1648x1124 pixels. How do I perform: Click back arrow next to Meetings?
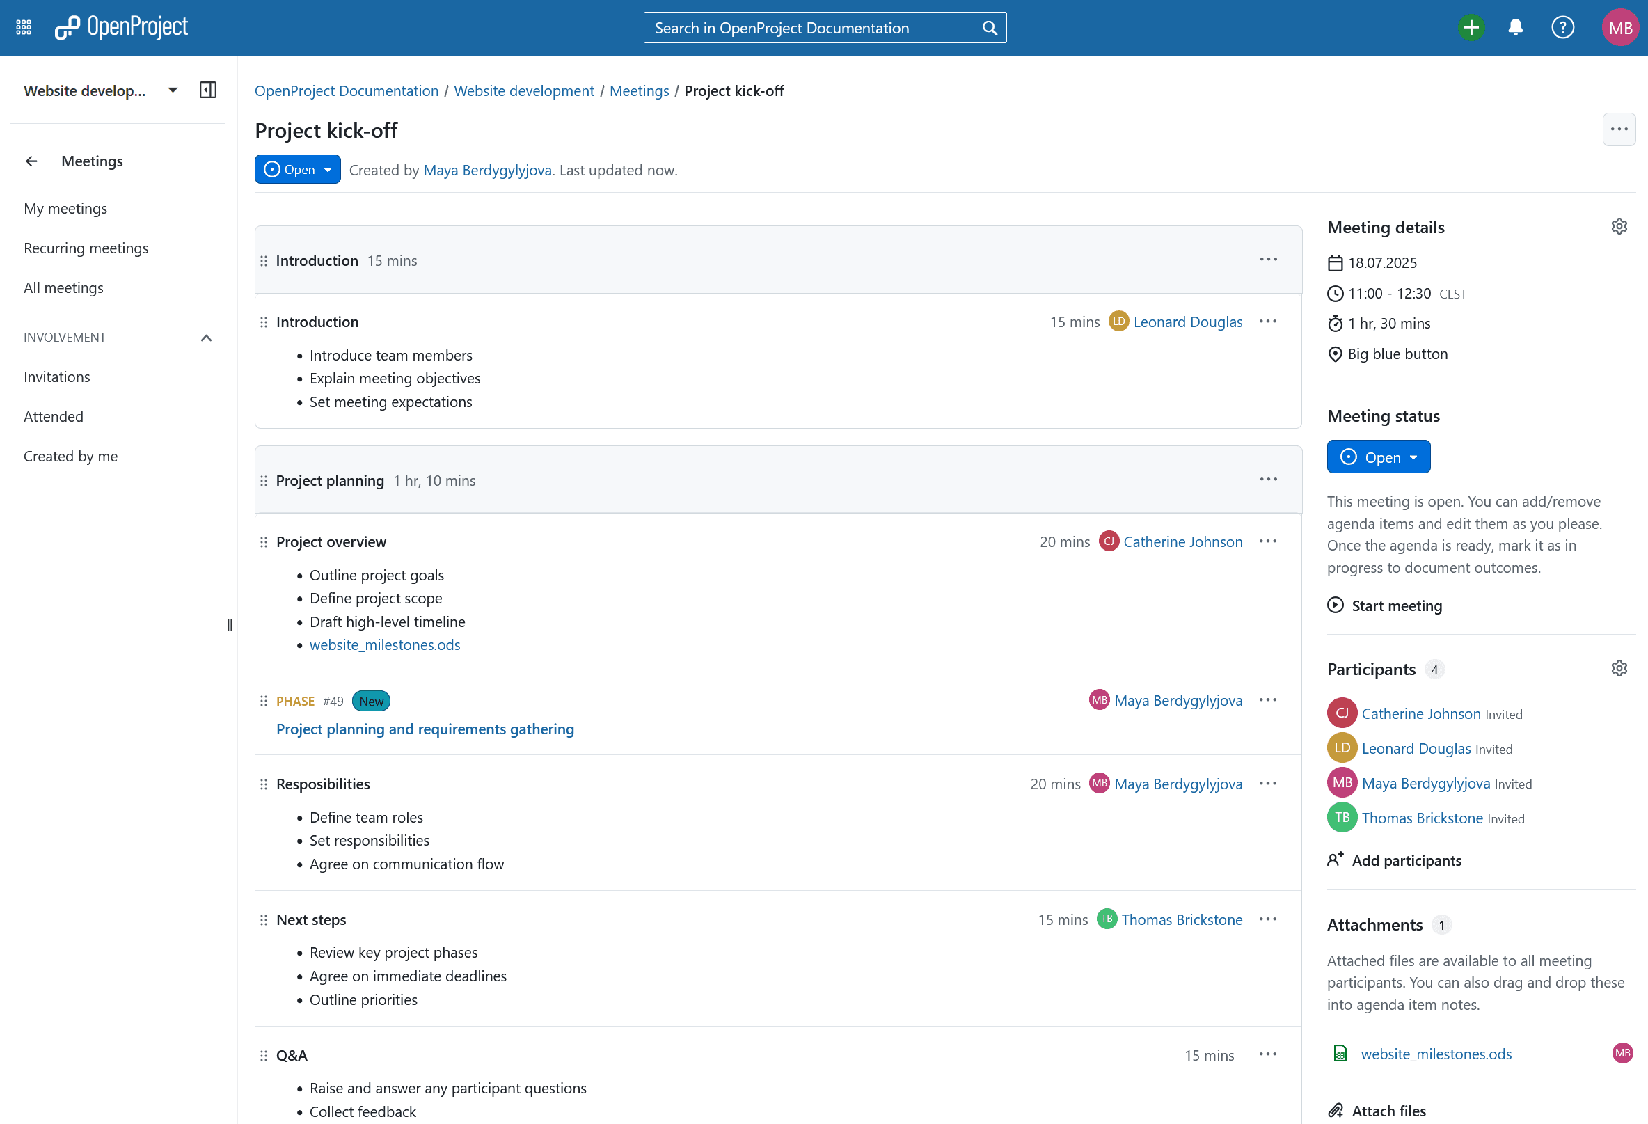pyautogui.click(x=31, y=161)
